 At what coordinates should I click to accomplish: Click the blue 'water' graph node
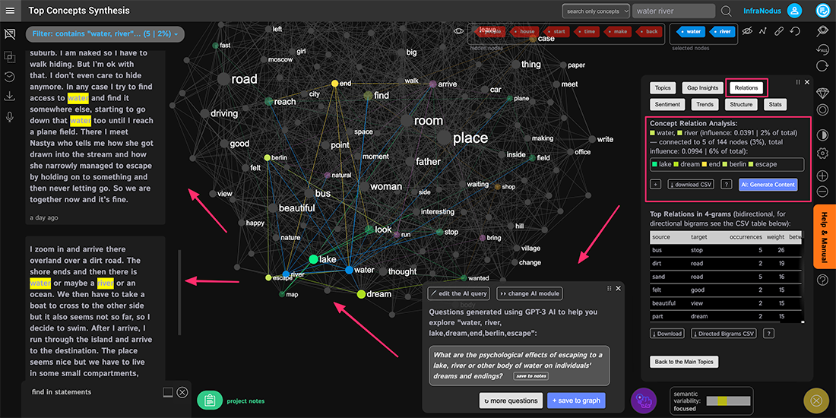pos(350,270)
